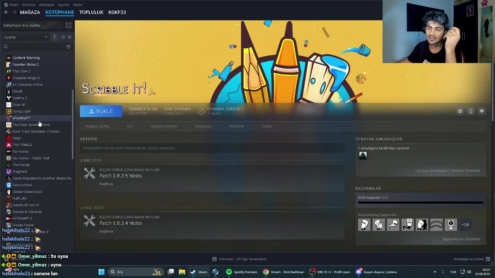This screenshot has height=278, width=495.
Task: Click the Windows Start button
Action: [101, 272]
